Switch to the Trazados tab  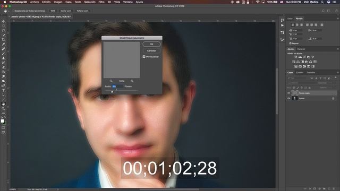311,73
